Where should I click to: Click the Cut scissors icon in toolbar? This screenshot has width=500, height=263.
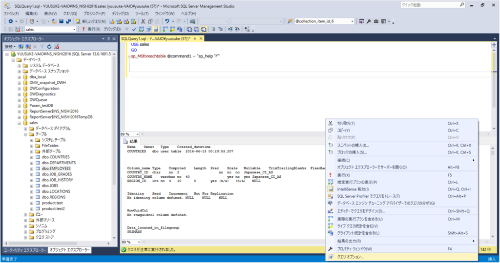(x=143, y=21)
